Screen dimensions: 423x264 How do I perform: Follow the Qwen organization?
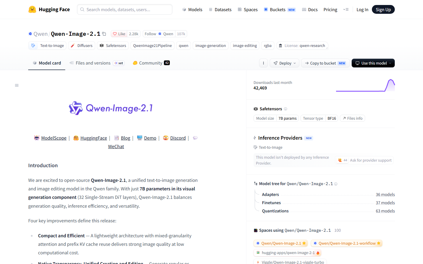[x=159, y=34]
